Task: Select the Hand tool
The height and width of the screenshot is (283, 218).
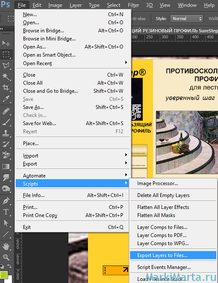Action: pos(6,246)
